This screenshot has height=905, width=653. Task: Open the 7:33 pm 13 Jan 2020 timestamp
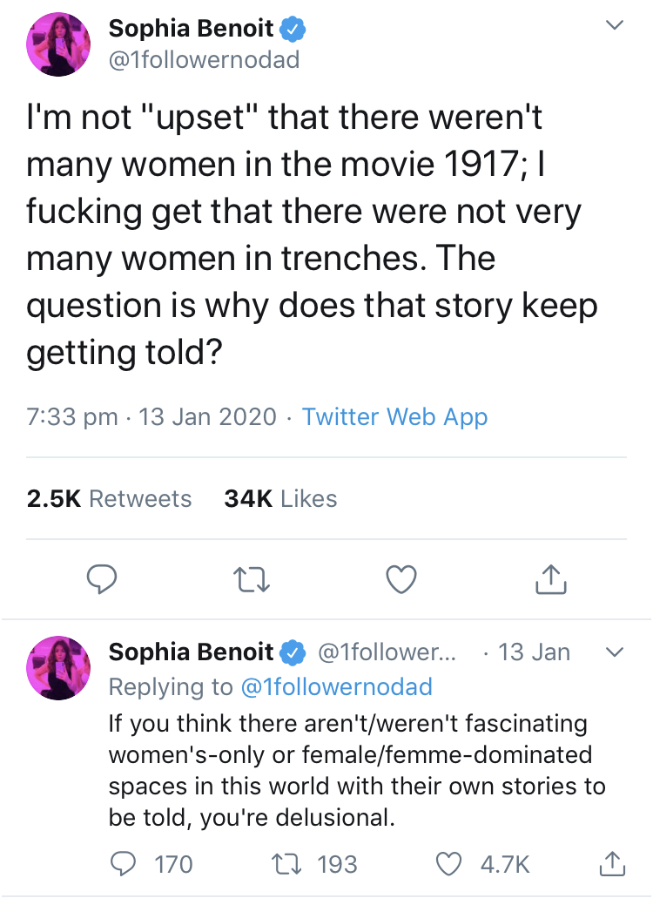click(x=151, y=417)
